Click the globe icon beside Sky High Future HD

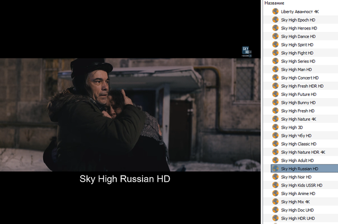[x=275, y=94]
